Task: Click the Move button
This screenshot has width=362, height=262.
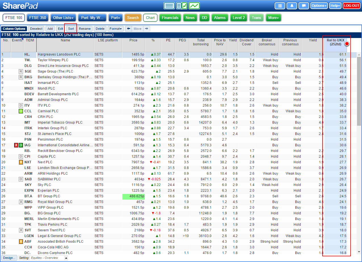Action: point(137,29)
